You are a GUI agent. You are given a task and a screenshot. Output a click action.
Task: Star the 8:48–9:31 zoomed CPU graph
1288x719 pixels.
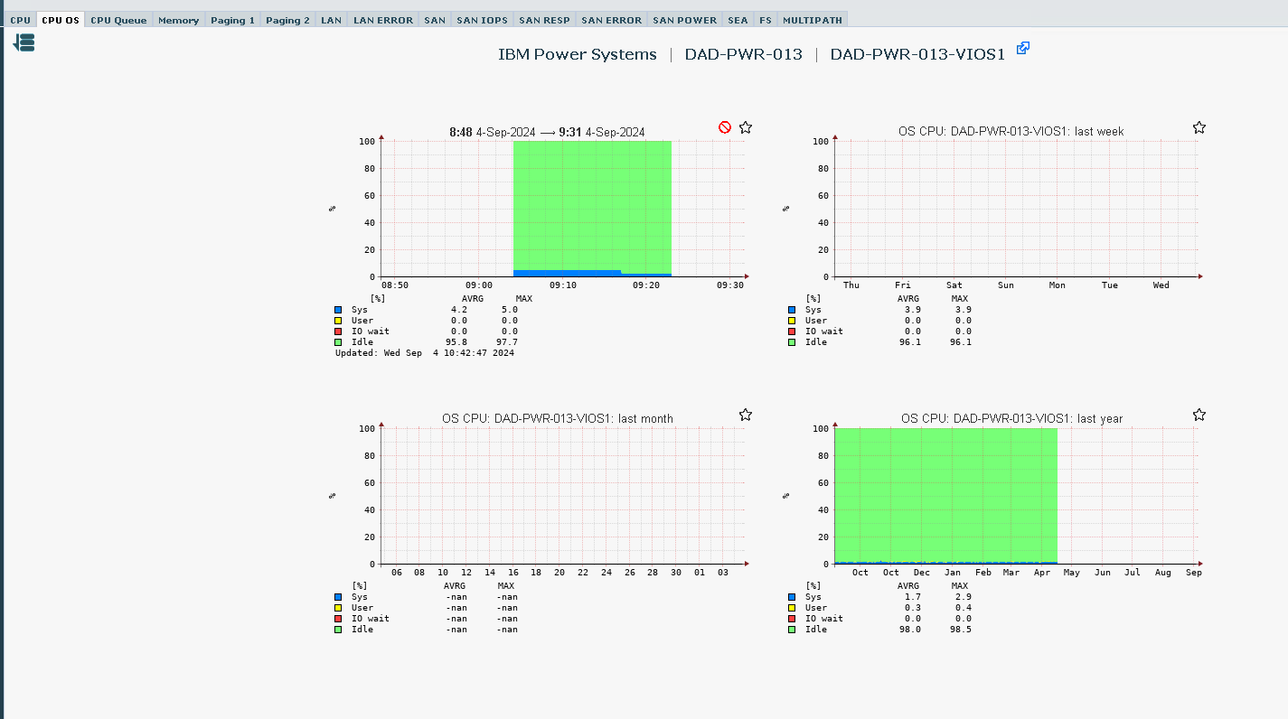pyautogui.click(x=746, y=127)
